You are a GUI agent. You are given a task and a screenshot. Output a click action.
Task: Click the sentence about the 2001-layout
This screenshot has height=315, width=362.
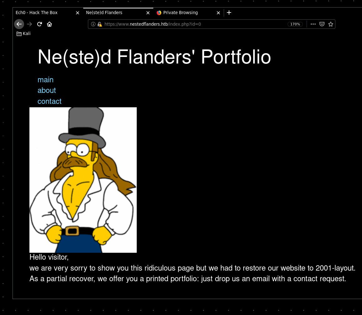(192, 268)
